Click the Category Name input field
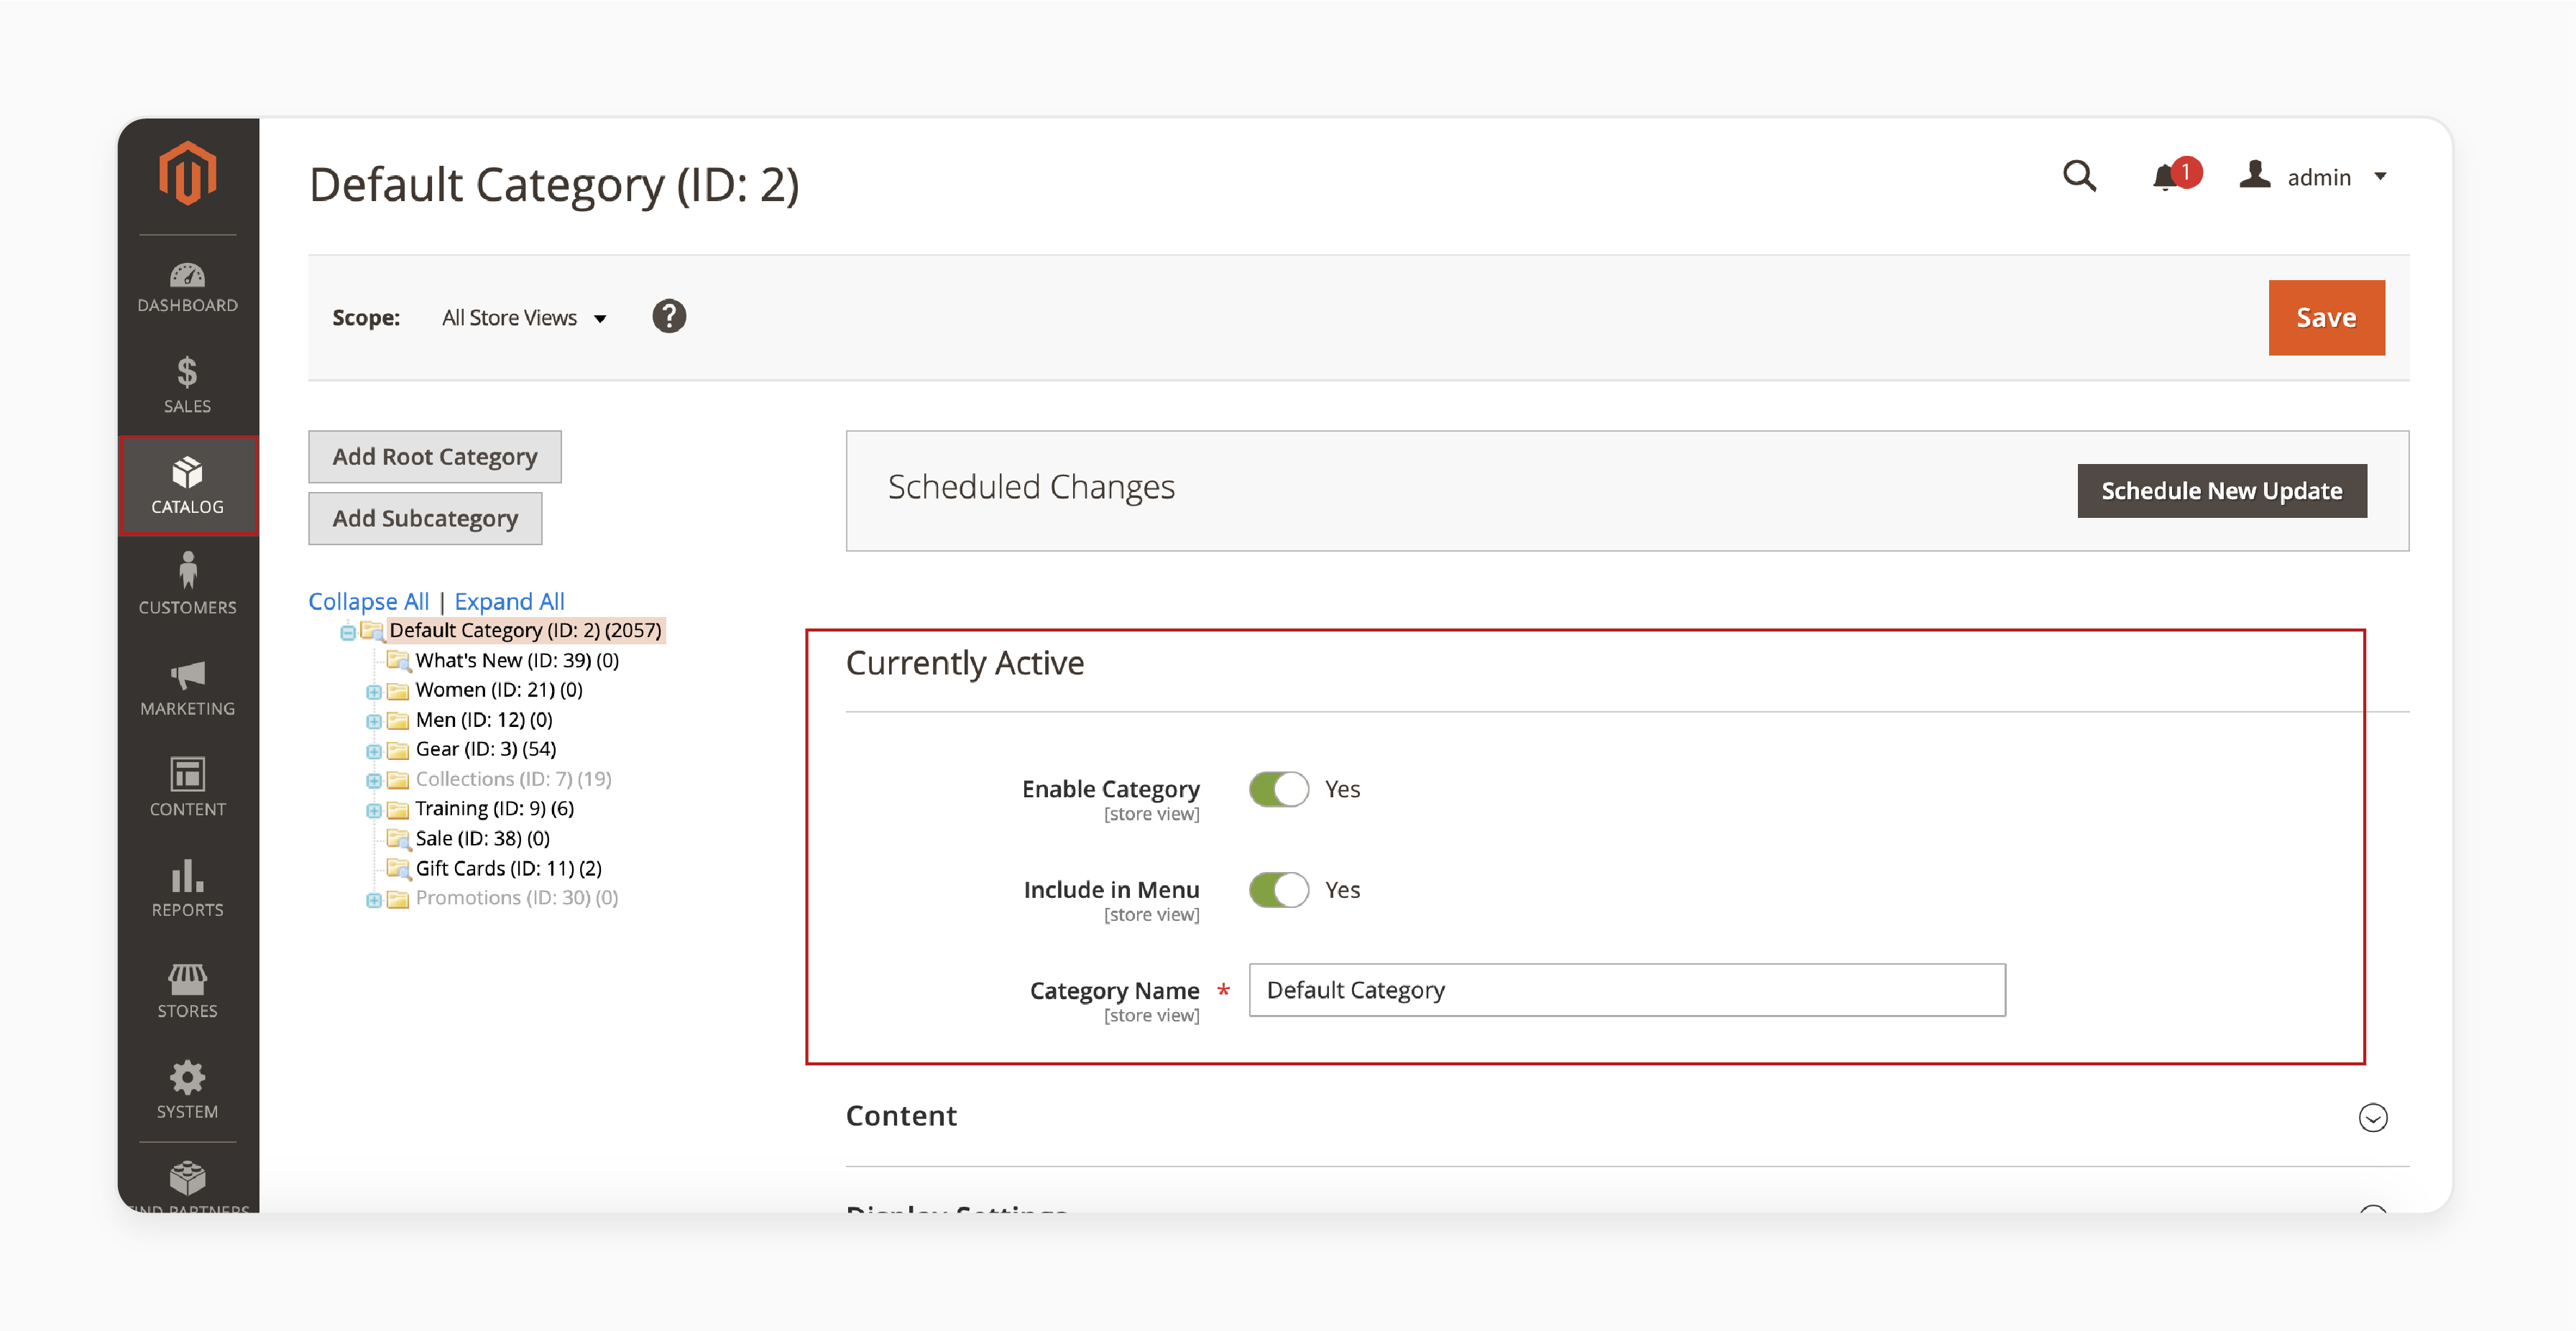Viewport: 2576px width, 1331px height. tap(1627, 991)
